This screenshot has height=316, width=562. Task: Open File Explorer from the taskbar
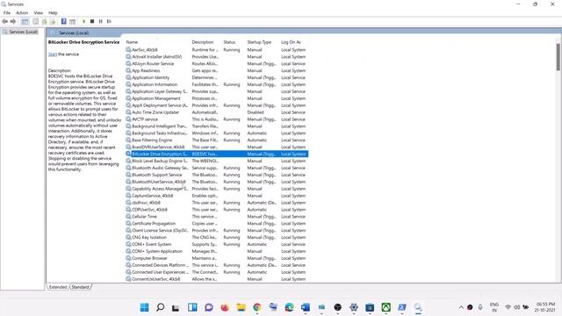pyautogui.click(x=241, y=307)
